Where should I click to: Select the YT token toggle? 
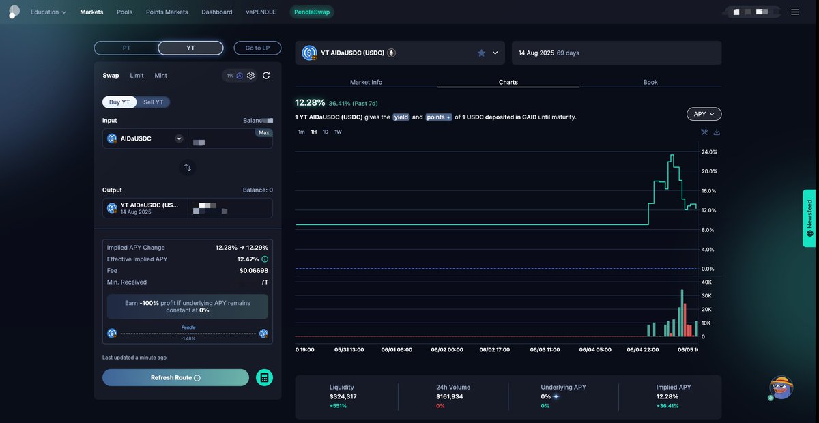(x=190, y=48)
